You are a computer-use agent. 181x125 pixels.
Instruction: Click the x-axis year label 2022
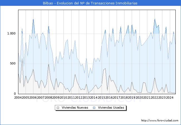click(155, 97)
